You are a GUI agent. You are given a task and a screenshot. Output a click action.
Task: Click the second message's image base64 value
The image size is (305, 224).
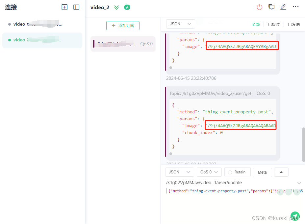tap(241, 125)
